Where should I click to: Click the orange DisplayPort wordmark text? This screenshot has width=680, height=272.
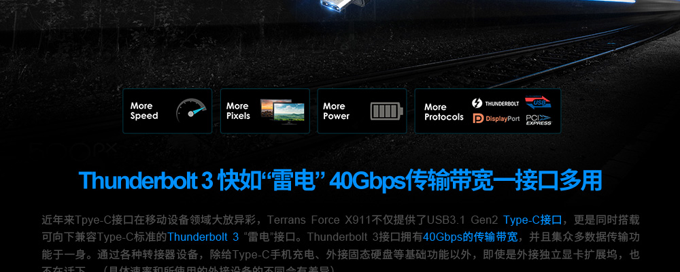coord(503,119)
